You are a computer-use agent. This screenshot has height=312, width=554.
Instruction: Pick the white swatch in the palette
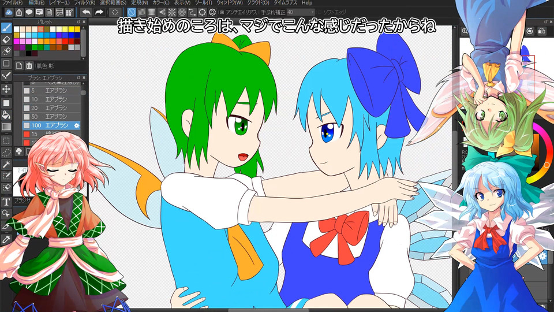[x=17, y=29]
